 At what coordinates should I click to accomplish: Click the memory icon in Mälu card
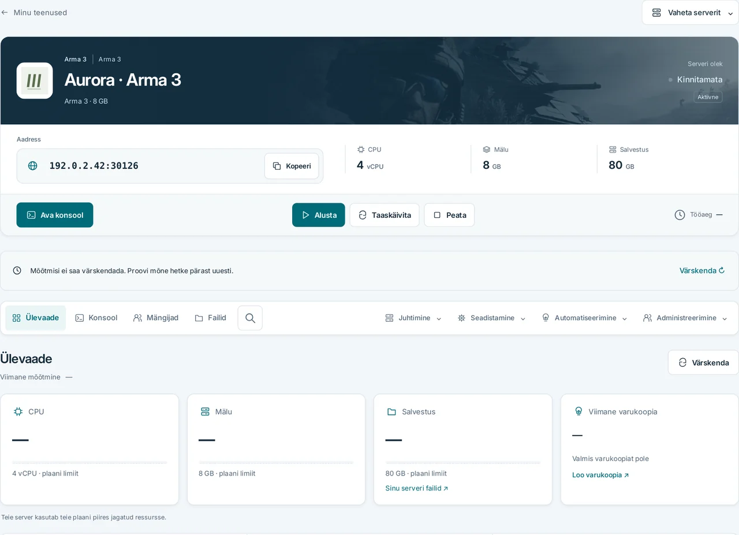(x=205, y=411)
